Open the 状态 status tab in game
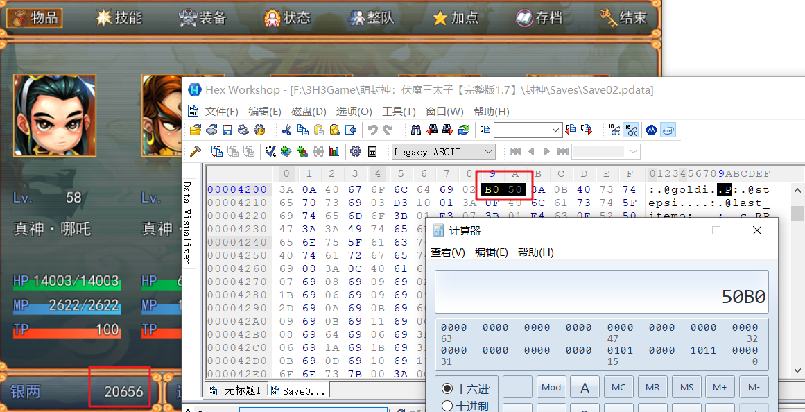This screenshot has height=412, width=805. coord(287,18)
